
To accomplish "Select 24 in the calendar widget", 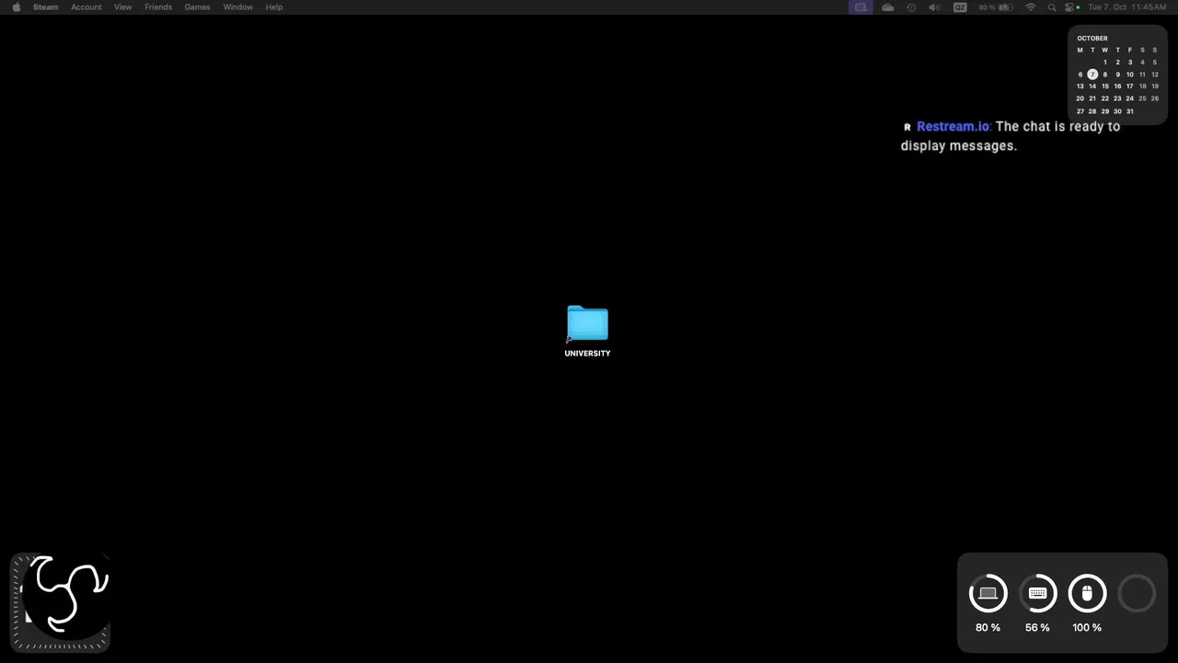I will point(1130,99).
